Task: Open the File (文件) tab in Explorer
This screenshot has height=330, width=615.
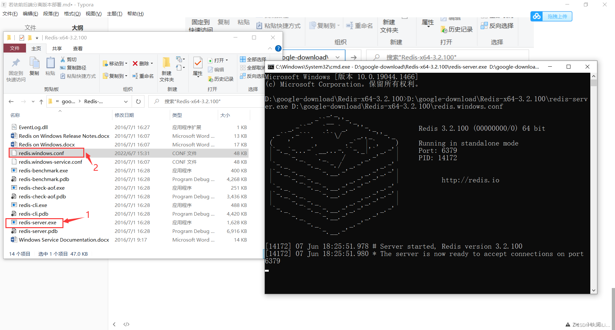Action: [x=15, y=48]
